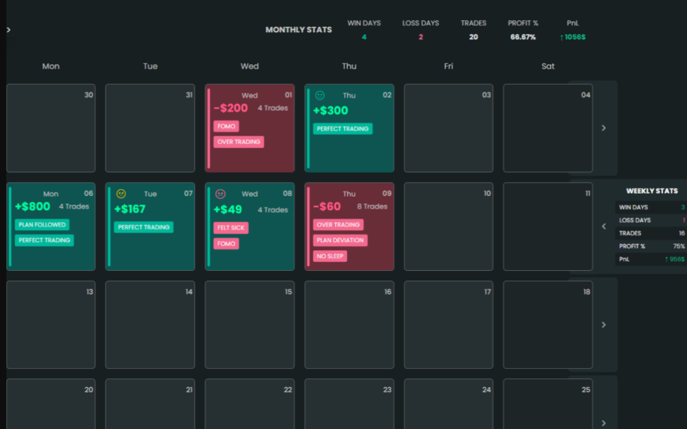Select the PERFECT TRADING tag on Mon 06
The width and height of the screenshot is (687, 429).
[44, 240]
